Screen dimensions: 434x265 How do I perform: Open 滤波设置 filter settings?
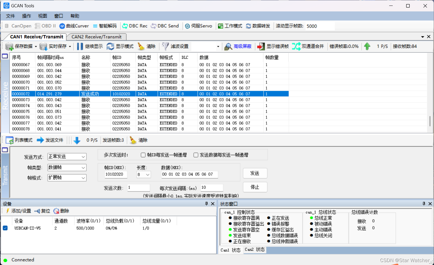point(175,46)
